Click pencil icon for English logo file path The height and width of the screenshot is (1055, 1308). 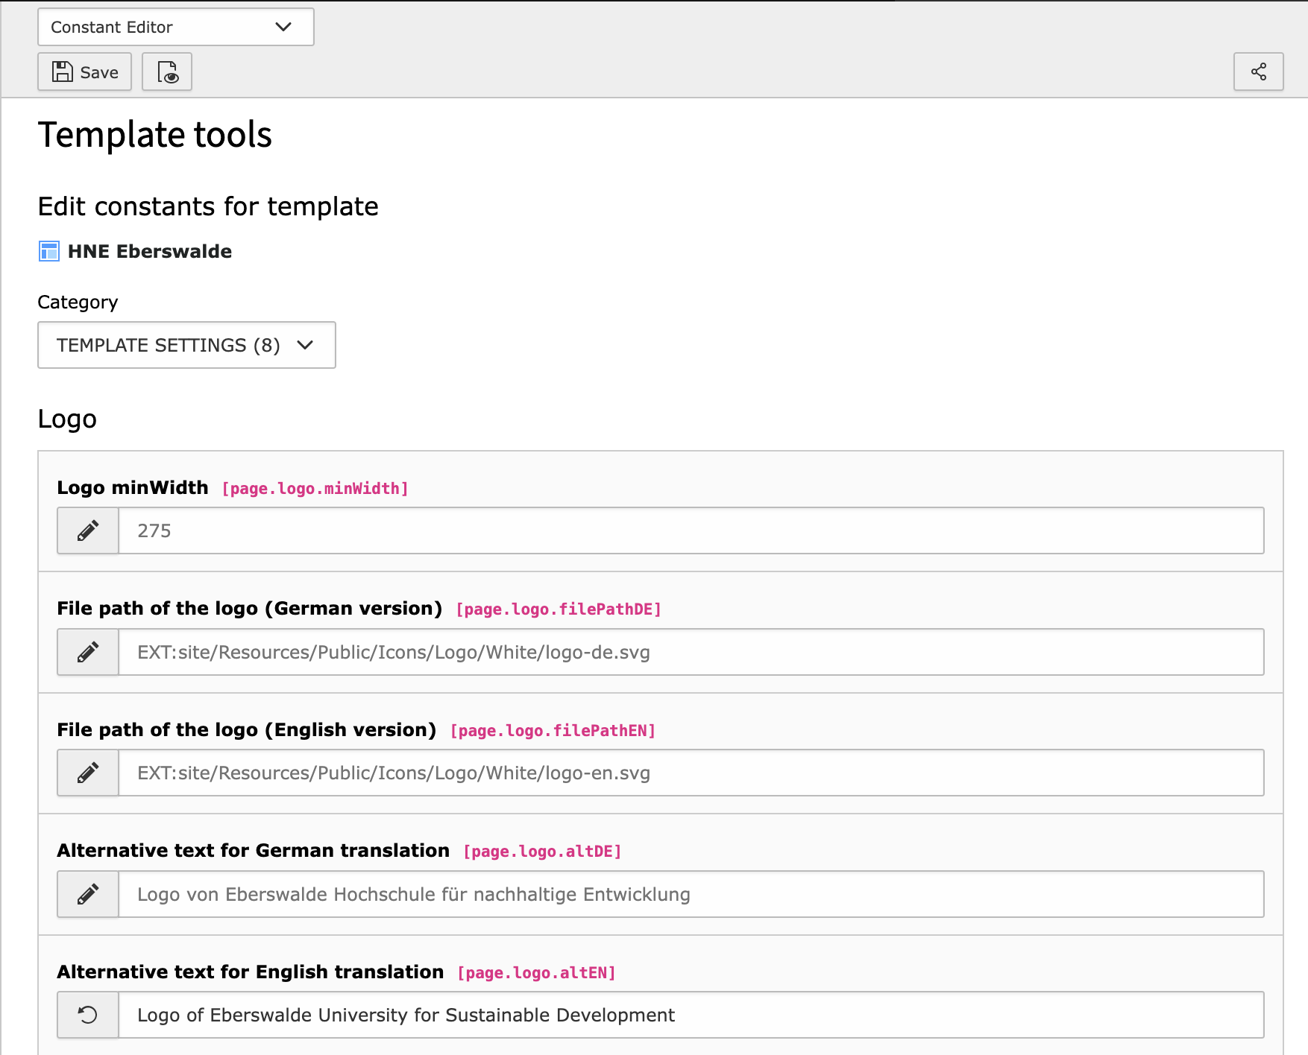point(88,773)
